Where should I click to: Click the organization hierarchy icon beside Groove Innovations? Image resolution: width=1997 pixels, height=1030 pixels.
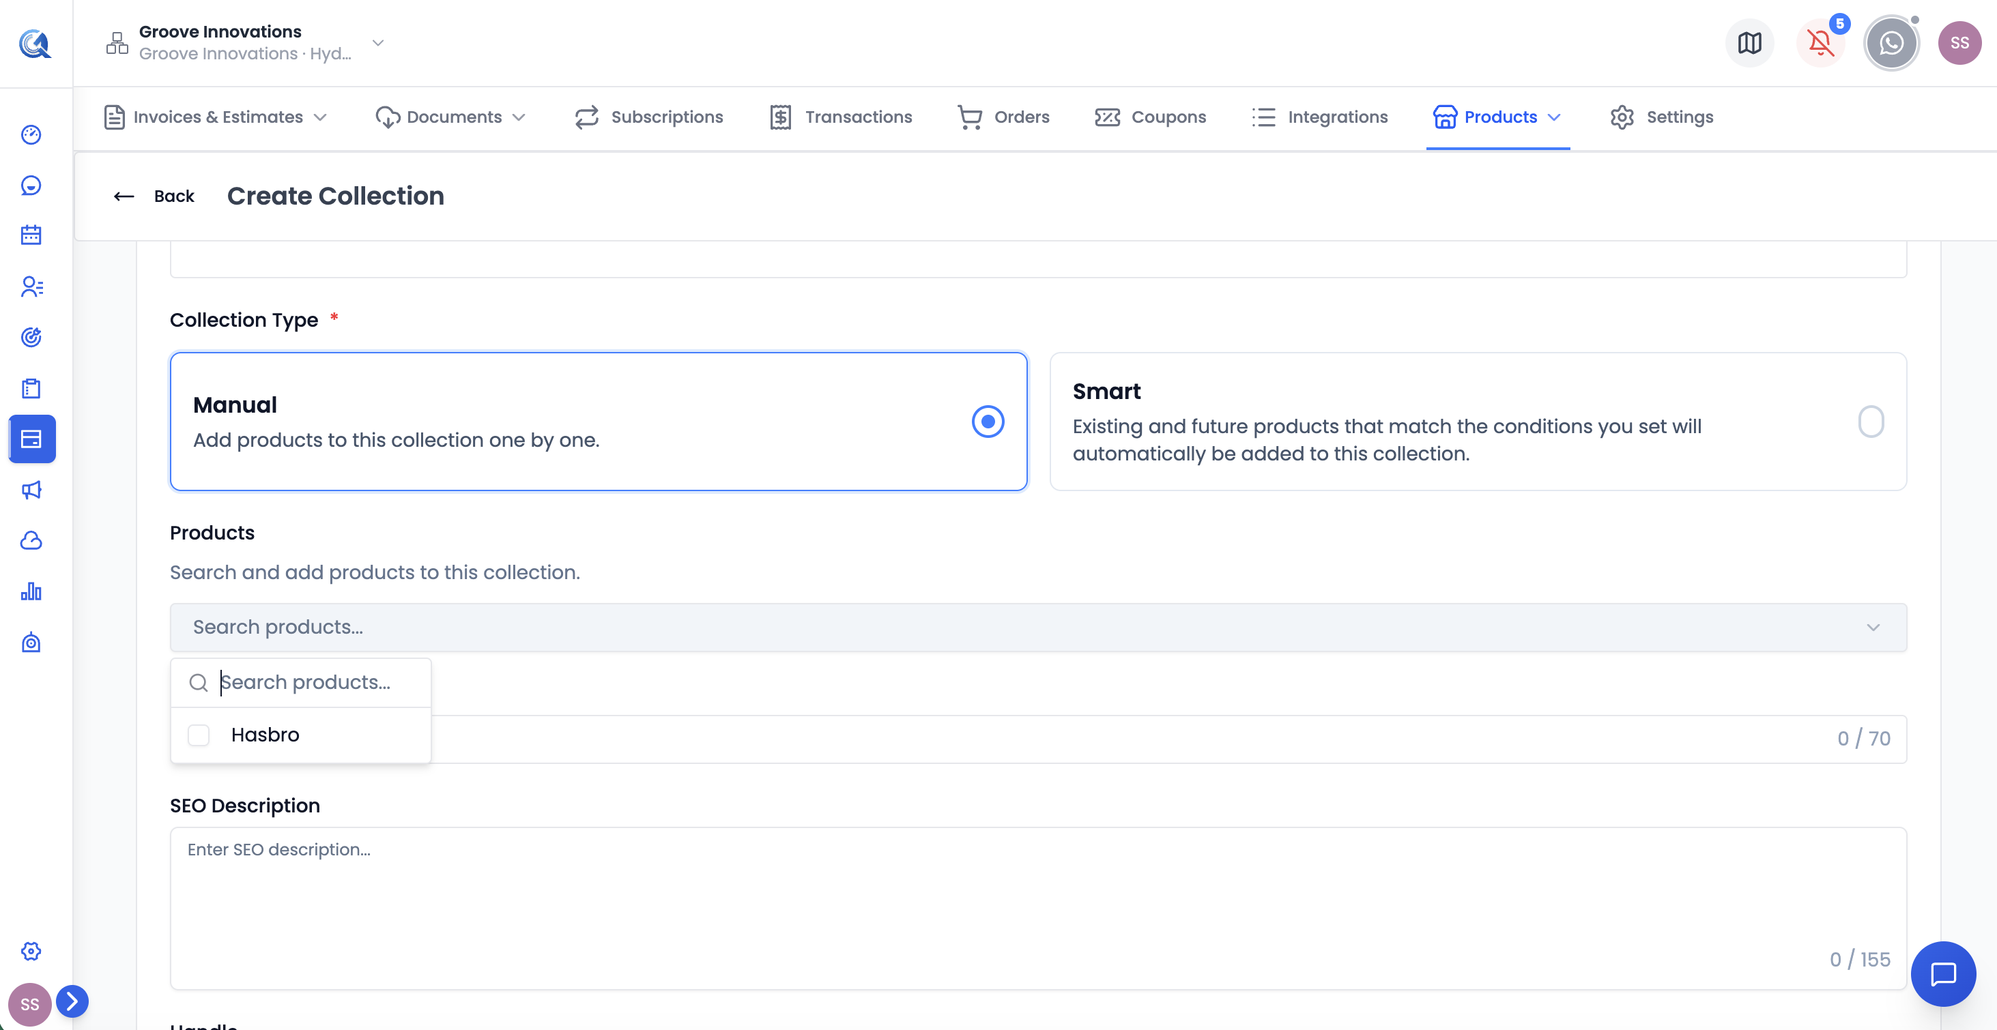117,44
